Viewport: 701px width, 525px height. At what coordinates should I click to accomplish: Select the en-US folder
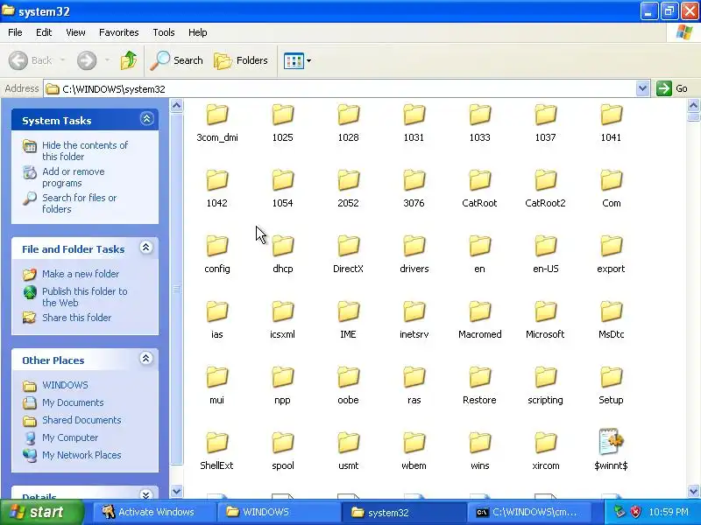click(x=545, y=255)
